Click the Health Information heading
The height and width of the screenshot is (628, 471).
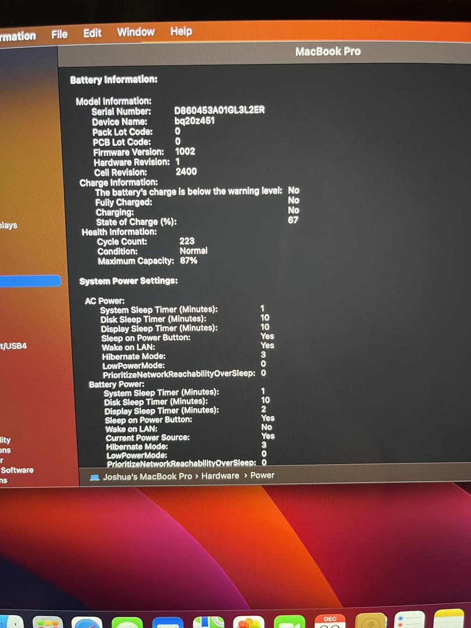click(x=119, y=232)
